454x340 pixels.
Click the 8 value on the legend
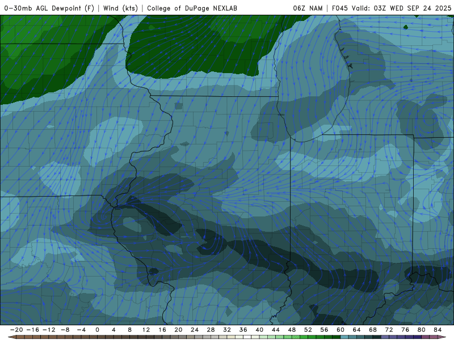[130, 330]
